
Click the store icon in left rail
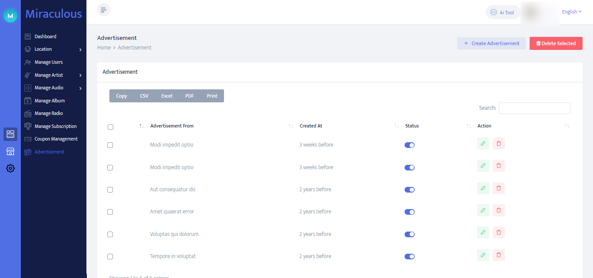[10, 151]
